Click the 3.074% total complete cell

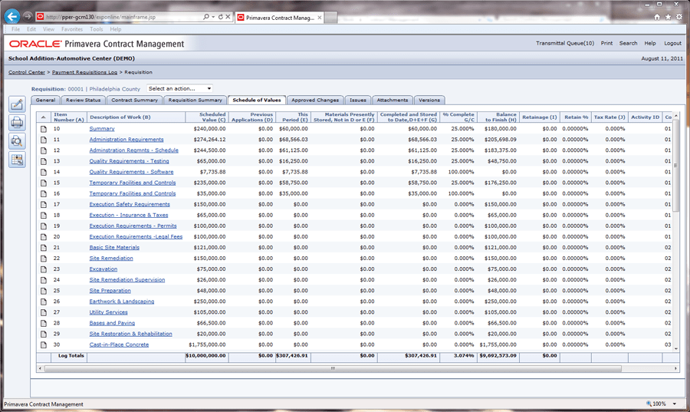[x=458, y=356]
